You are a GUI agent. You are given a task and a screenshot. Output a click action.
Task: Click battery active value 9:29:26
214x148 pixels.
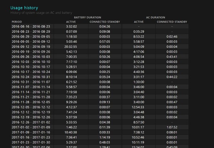(71, 102)
